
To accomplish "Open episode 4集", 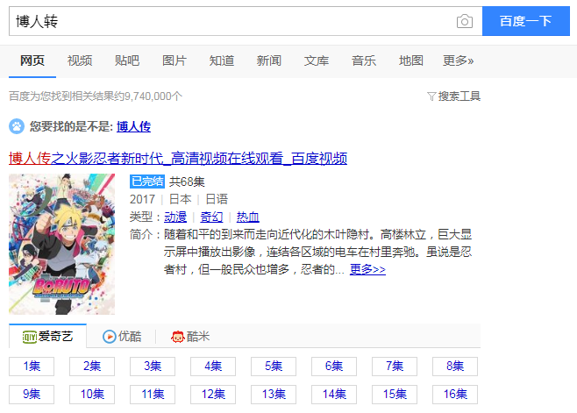I will 213,367.
